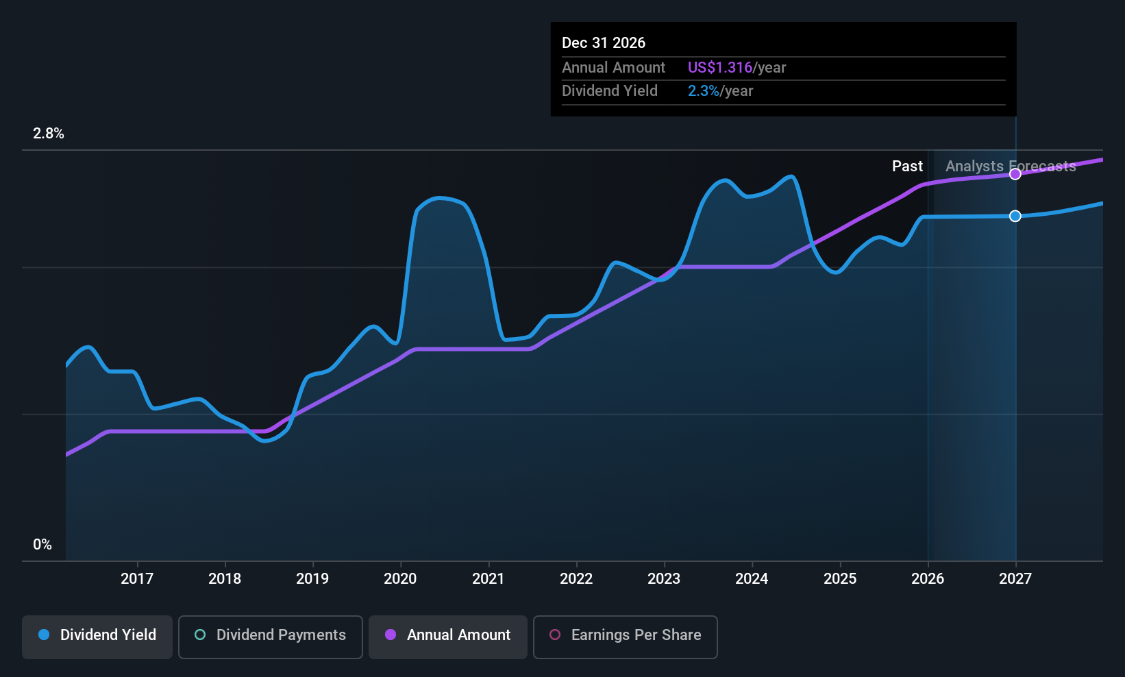Click the 'Past' region label
1125x677 pixels.
click(x=907, y=166)
